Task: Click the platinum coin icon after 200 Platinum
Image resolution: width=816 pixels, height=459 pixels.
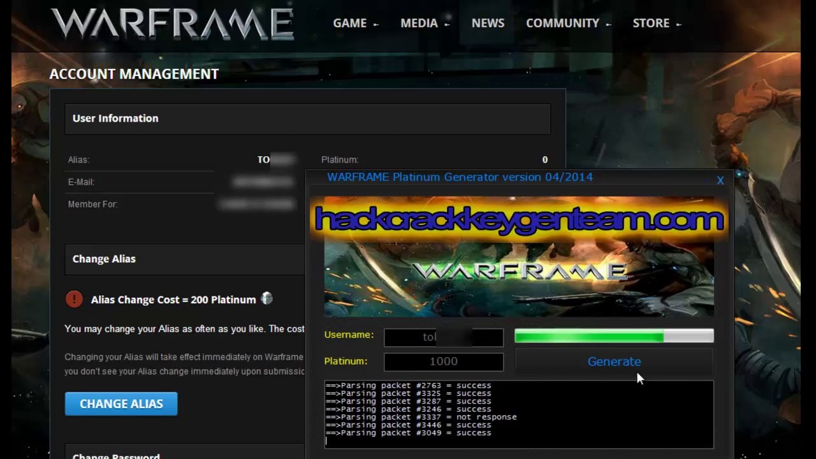Action: [267, 298]
